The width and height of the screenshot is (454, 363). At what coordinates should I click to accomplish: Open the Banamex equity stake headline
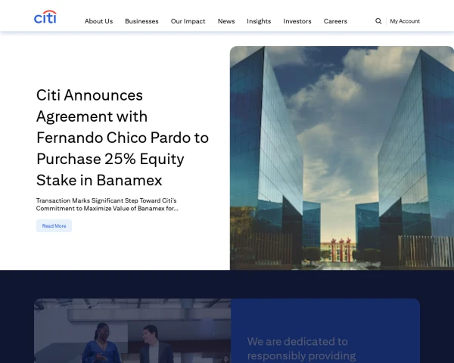coord(123,138)
